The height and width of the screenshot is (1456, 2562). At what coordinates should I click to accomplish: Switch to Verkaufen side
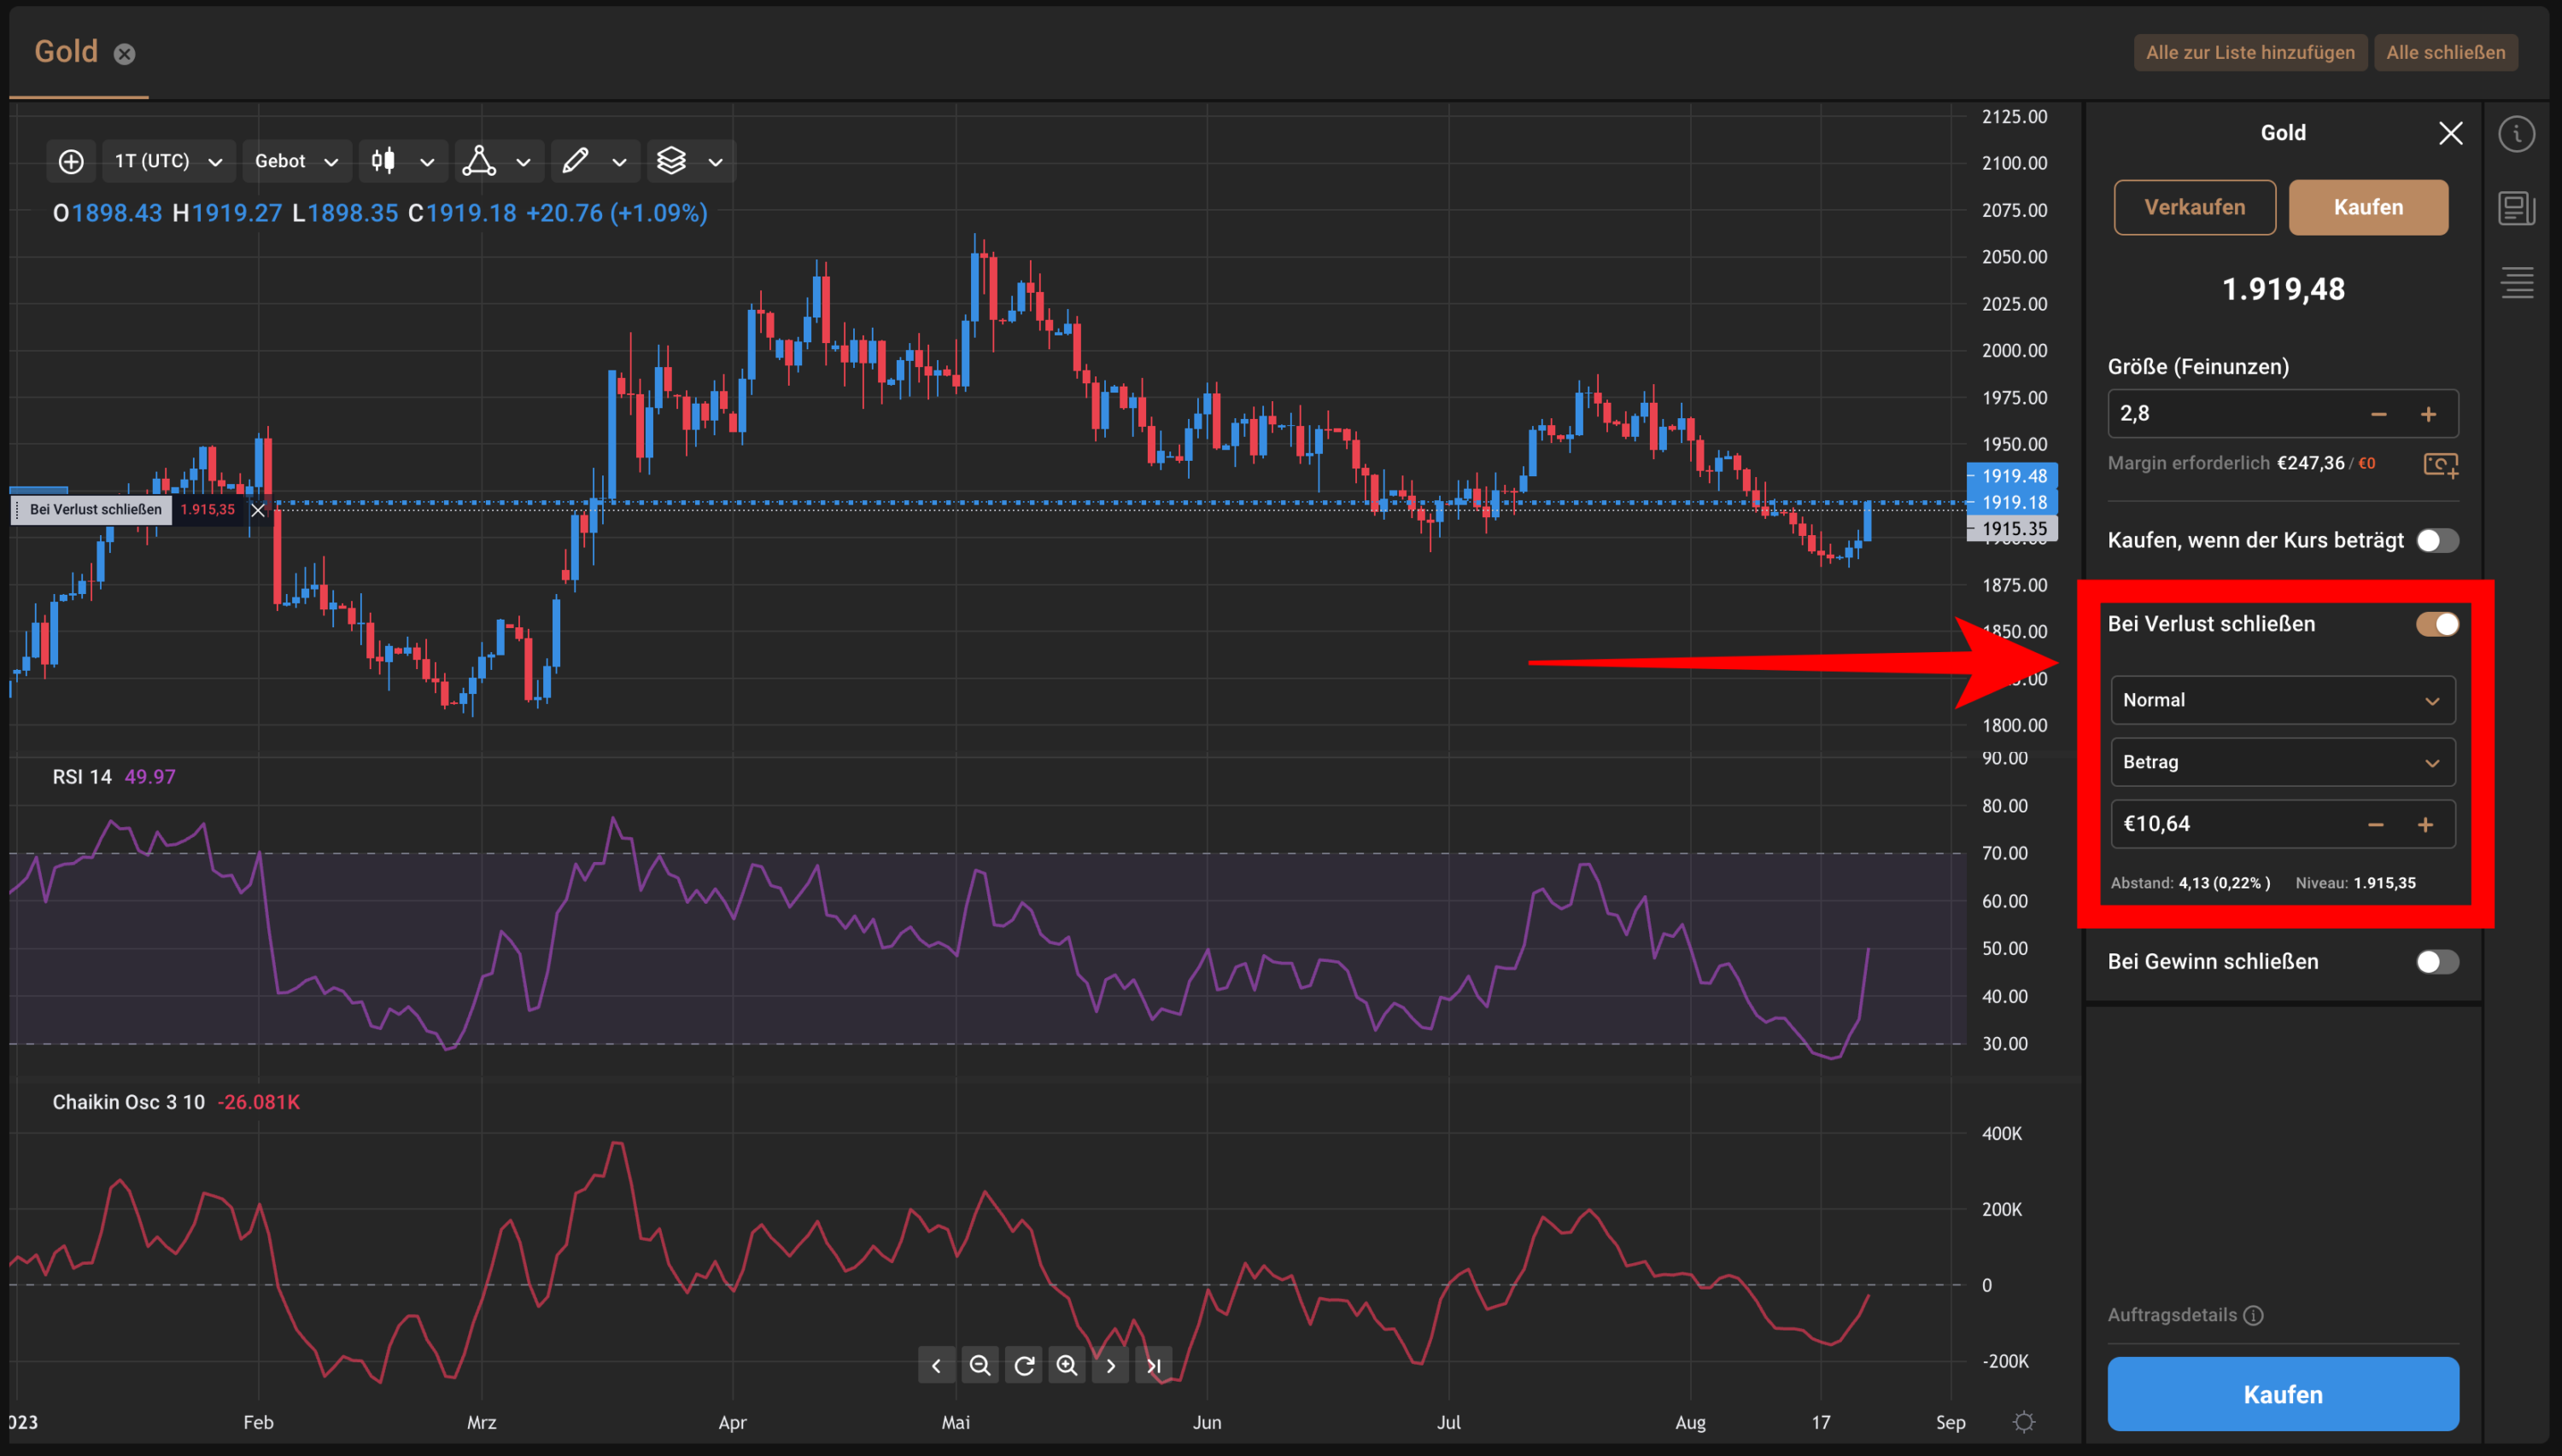pyautogui.click(x=2194, y=207)
